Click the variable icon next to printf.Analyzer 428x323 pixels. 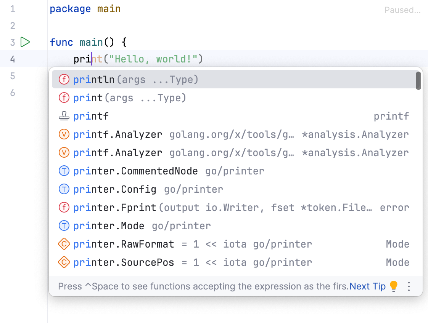tap(64, 134)
